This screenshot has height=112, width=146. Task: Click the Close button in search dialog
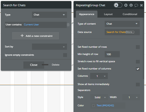(34, 65)
